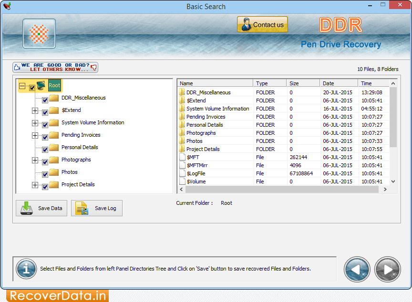Expand the $Extend tree node

(x=35, y=111)
